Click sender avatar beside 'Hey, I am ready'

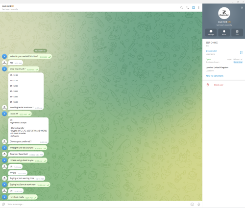[x=4, y=197]
